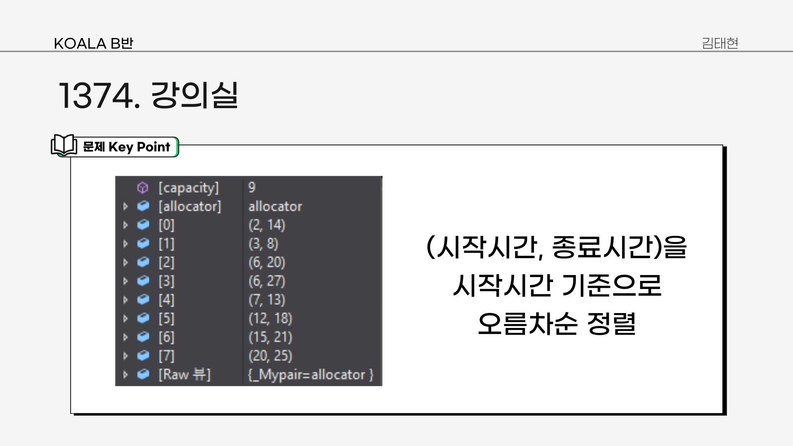Click the blue cube icon beside [Raw 뷰]
Image resolution: width=793 pixels, height=446 pixels.
(143, 375)
